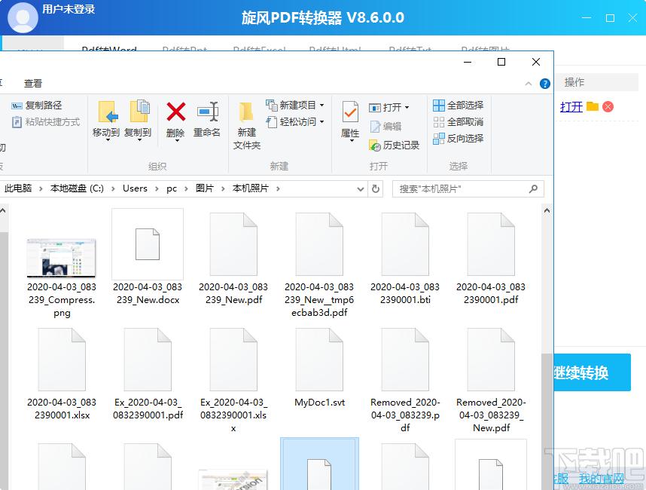Click the left pane scrollbar up arrow
This screenshot has height=490, width=646.
pos(3,211)
